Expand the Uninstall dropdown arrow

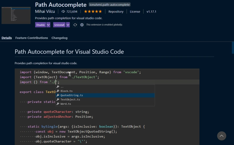pyautogui.click(x=68, y=25)
